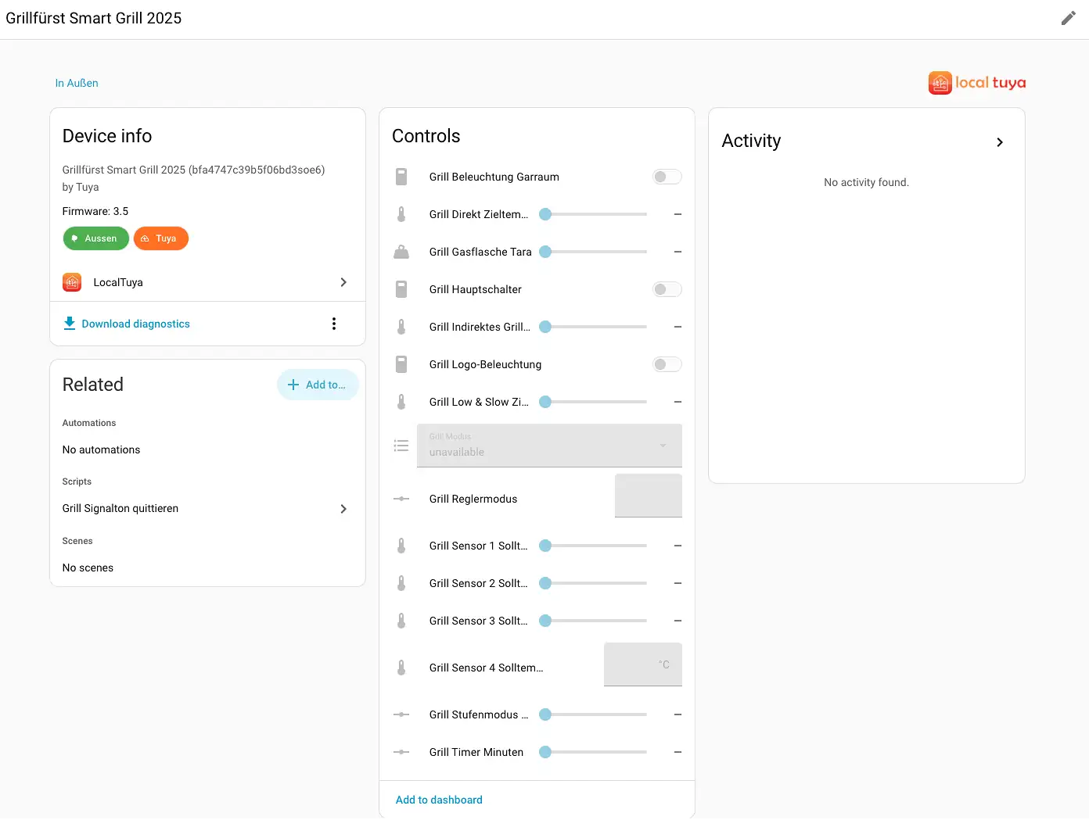This screenshot has height=820, width=1089.
Task: Click the thermometer icon for Grill Sensor 3
Action: pos(401,621)
